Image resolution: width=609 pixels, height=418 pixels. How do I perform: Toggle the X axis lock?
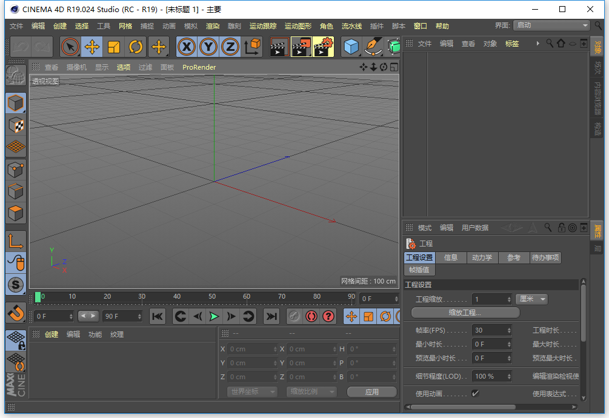coord(187,47)
